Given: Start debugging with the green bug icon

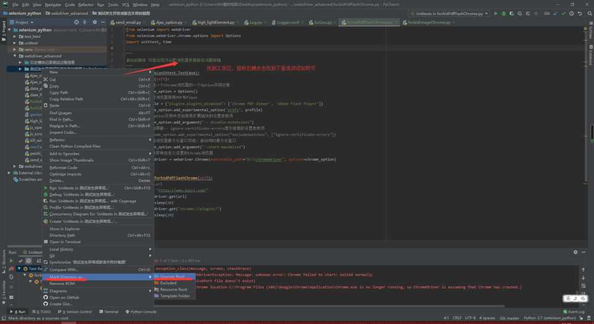Looking at the screenshot, I should tap(504, 14).
